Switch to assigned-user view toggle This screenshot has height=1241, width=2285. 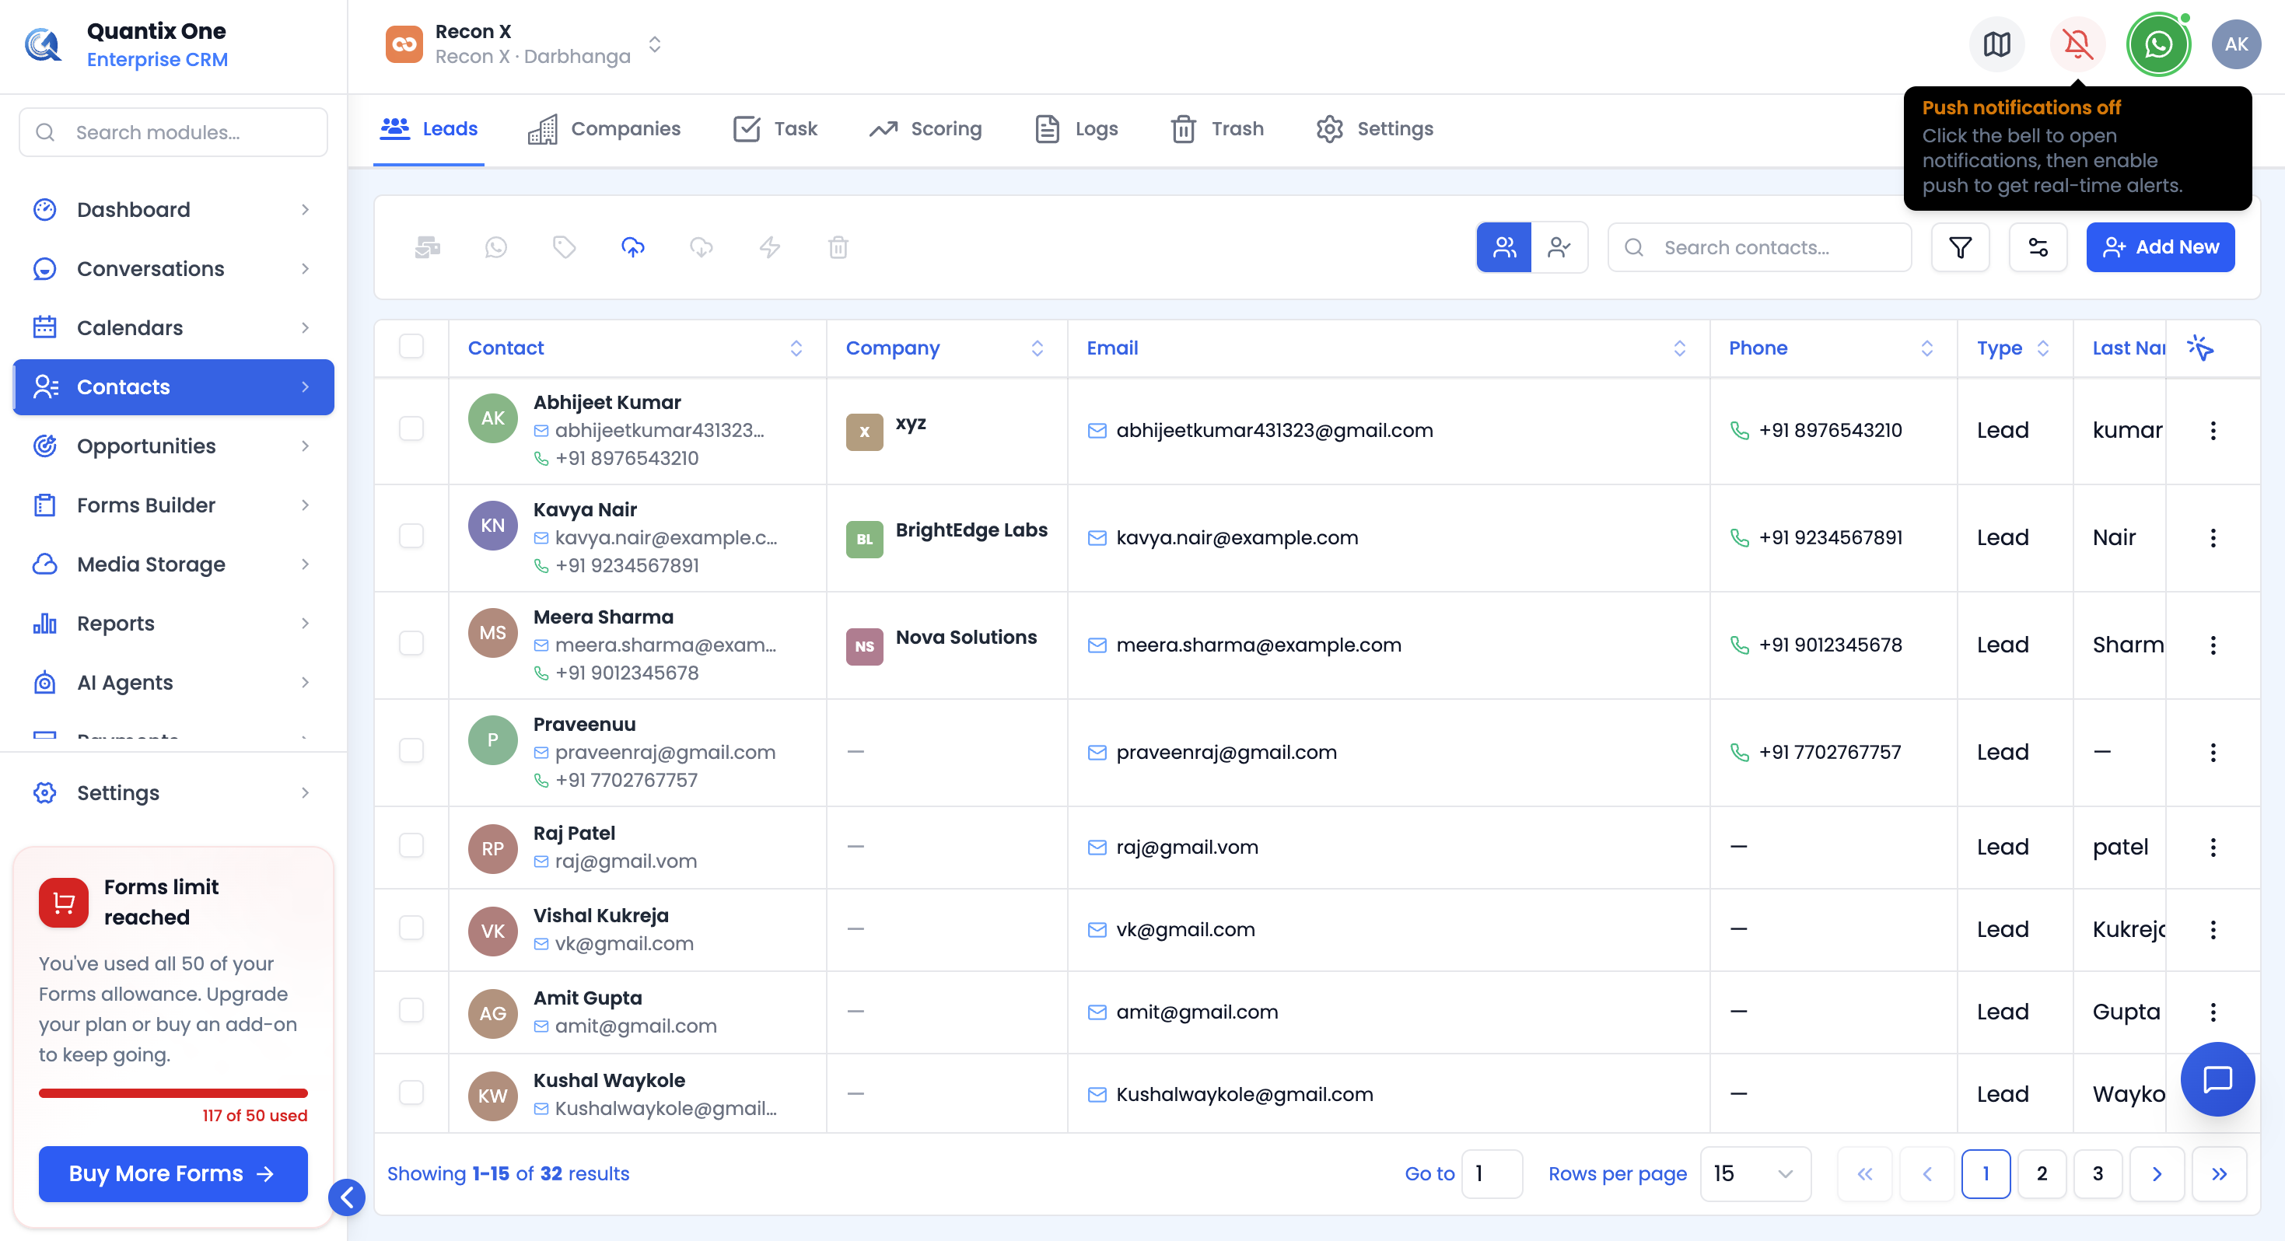pos(1559,247)
